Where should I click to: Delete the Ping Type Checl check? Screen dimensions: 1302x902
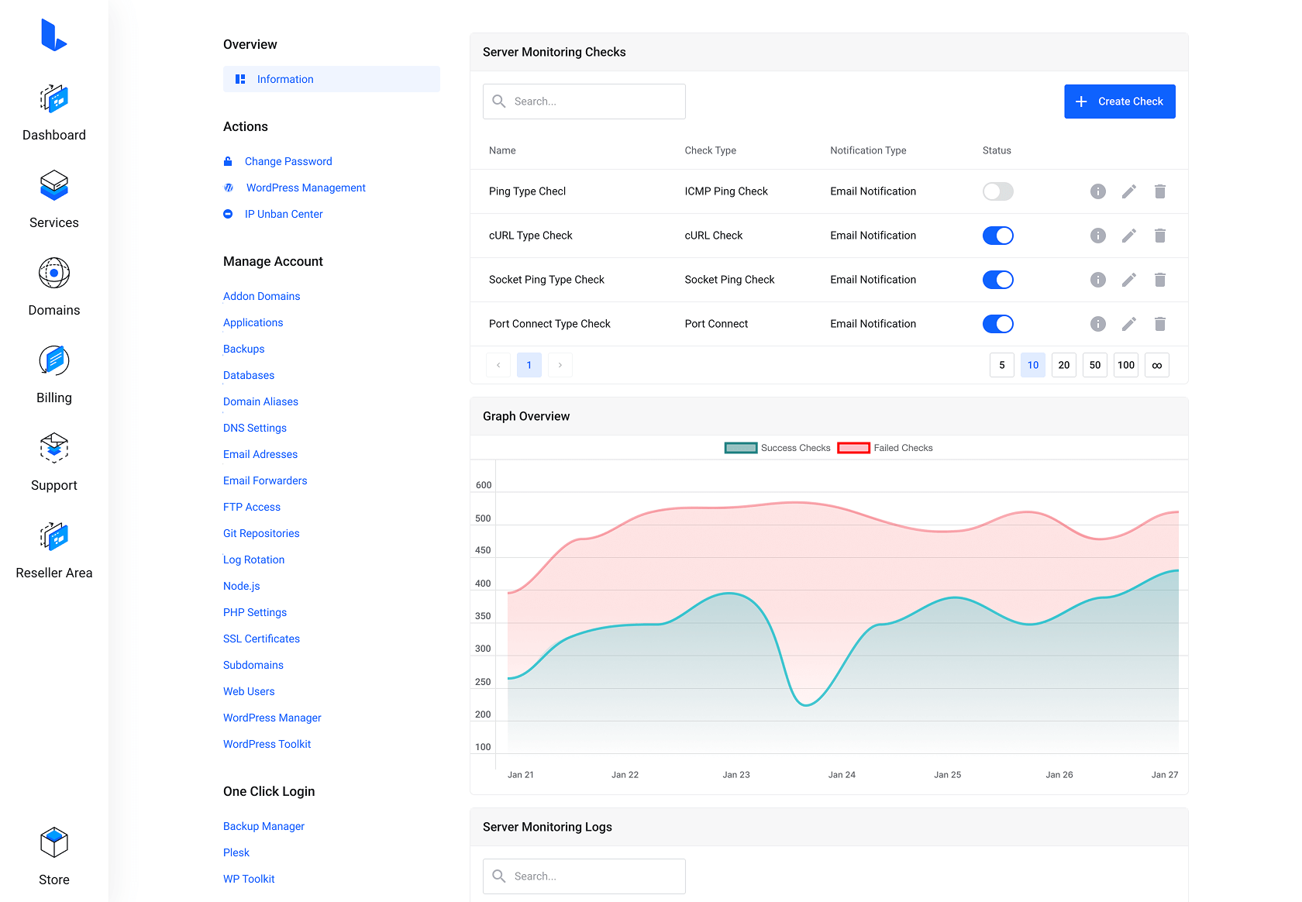1160,191
